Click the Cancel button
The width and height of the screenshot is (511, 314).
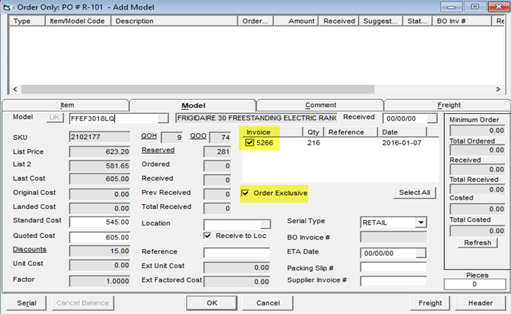coord(268,303)
